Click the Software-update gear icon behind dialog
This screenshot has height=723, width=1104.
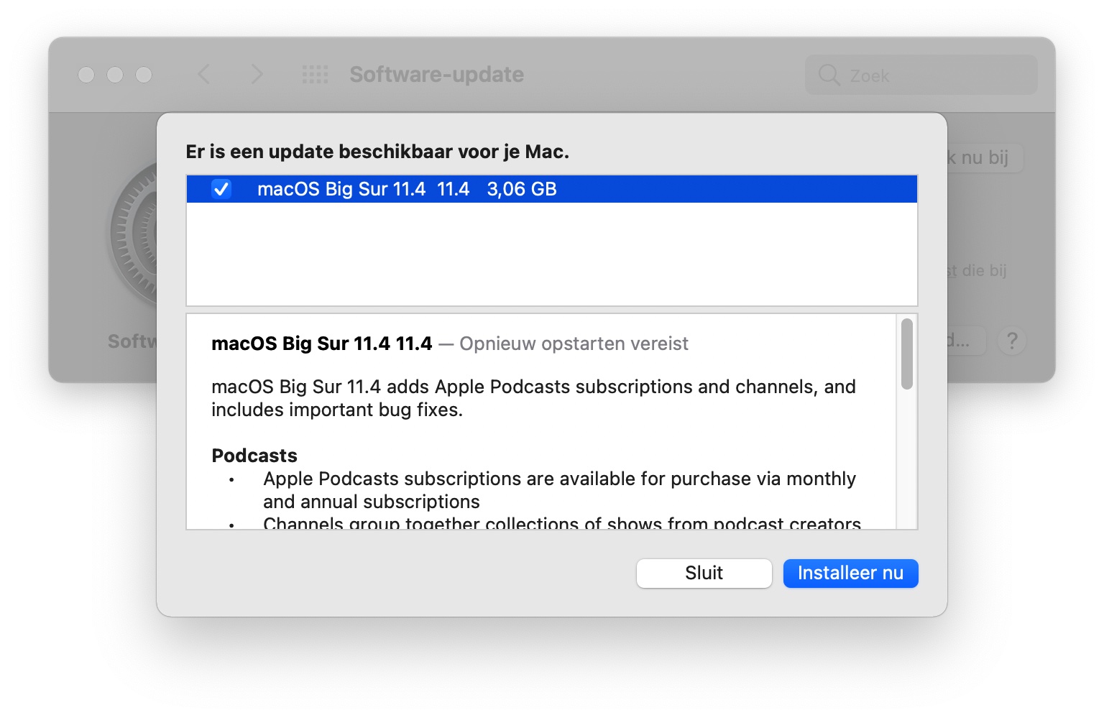[133, 234]
